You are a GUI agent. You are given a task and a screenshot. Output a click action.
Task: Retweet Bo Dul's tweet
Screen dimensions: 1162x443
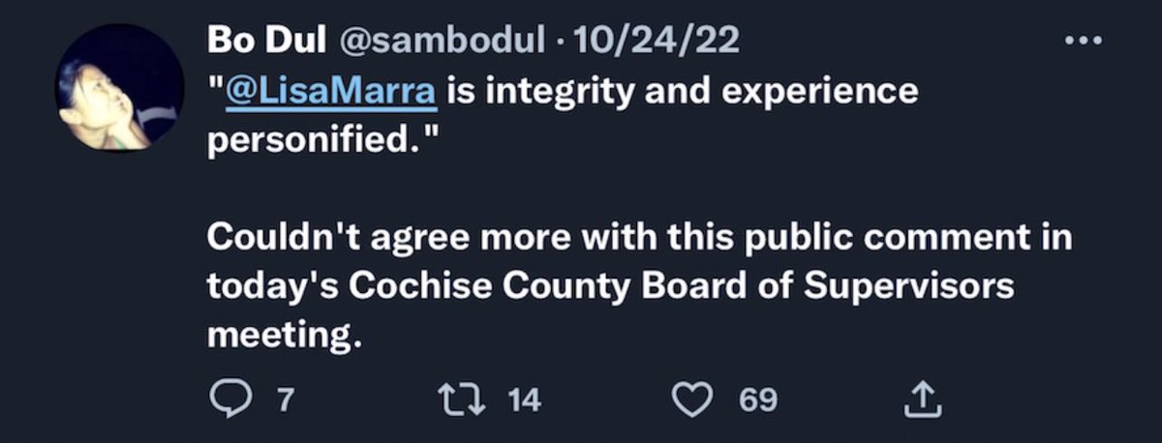(458, 399)
